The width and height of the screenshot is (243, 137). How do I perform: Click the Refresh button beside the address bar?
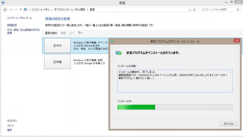coord(195,10)
